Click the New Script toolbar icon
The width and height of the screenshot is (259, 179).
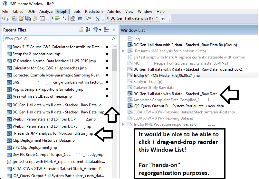14,18
